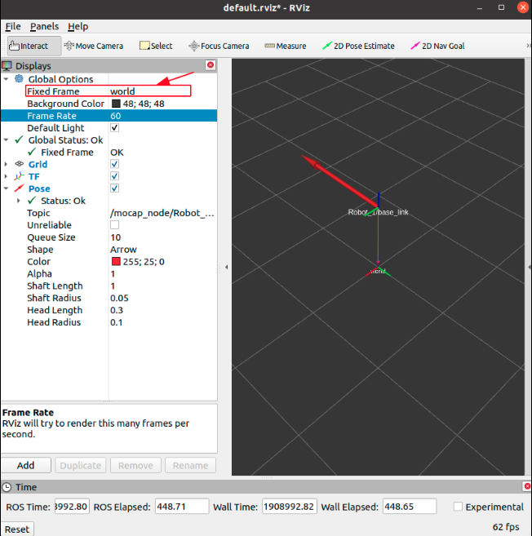The width and height of the screenshot is (532, 536).
Task: Disable the Grid display checkbox
Action: click(115, 165)
